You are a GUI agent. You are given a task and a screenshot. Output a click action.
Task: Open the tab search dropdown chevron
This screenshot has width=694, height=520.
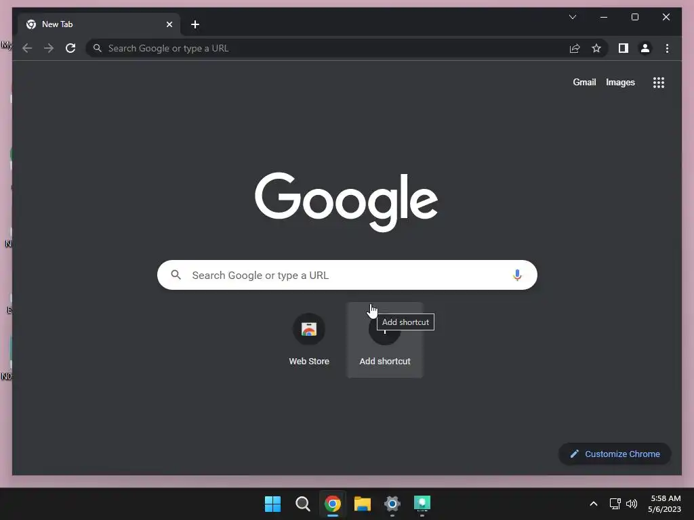click(573, 17)
